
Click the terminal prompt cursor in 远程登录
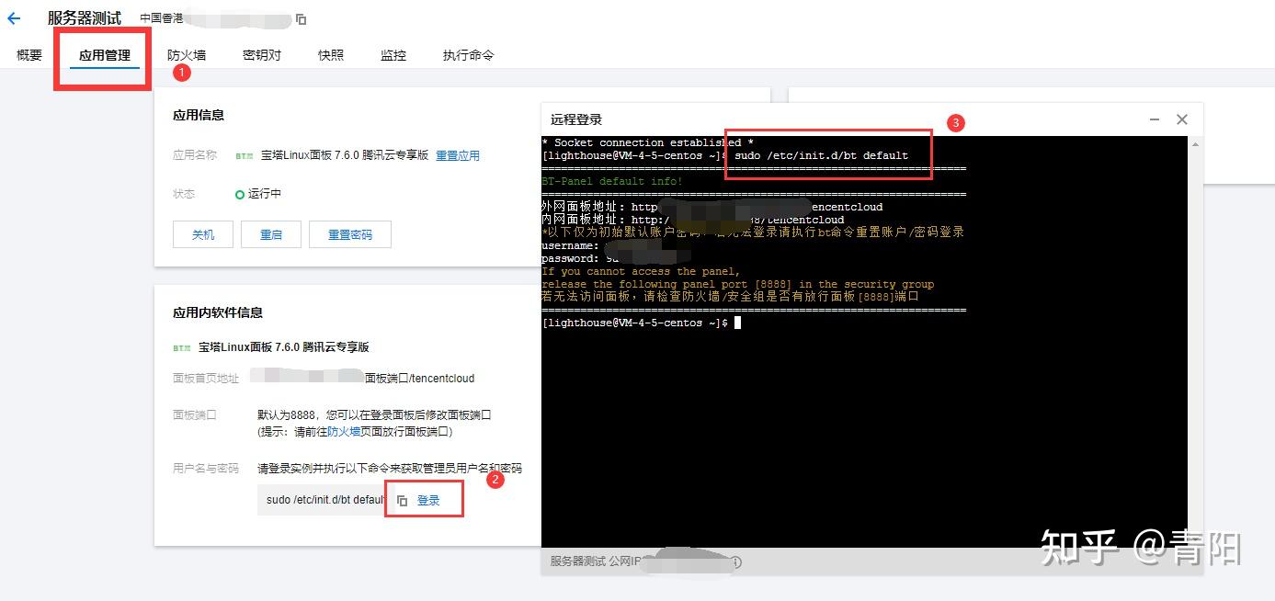pyautogui.click(x=737, y=323)
